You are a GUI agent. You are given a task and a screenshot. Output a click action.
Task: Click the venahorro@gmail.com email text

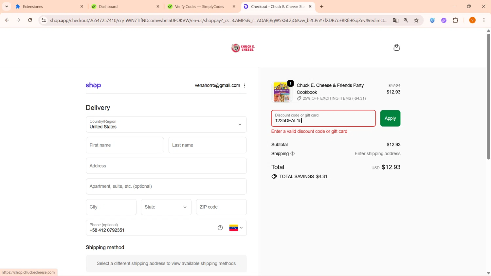pyautogui.click(x=217, y=85)
